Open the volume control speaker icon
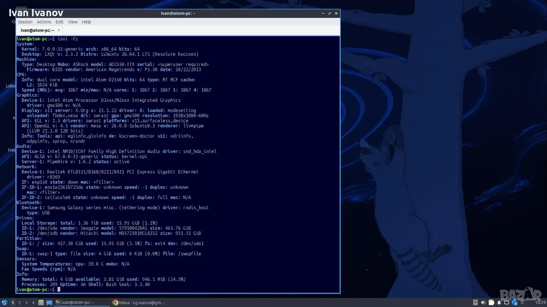This screenshot has height=307, width=547. pyautogui.click(x=483, y=302)
